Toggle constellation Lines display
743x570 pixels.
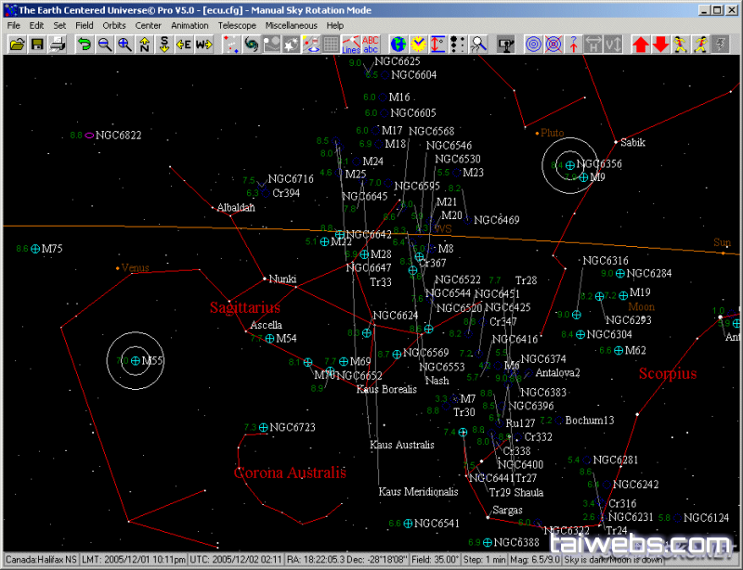351,44
